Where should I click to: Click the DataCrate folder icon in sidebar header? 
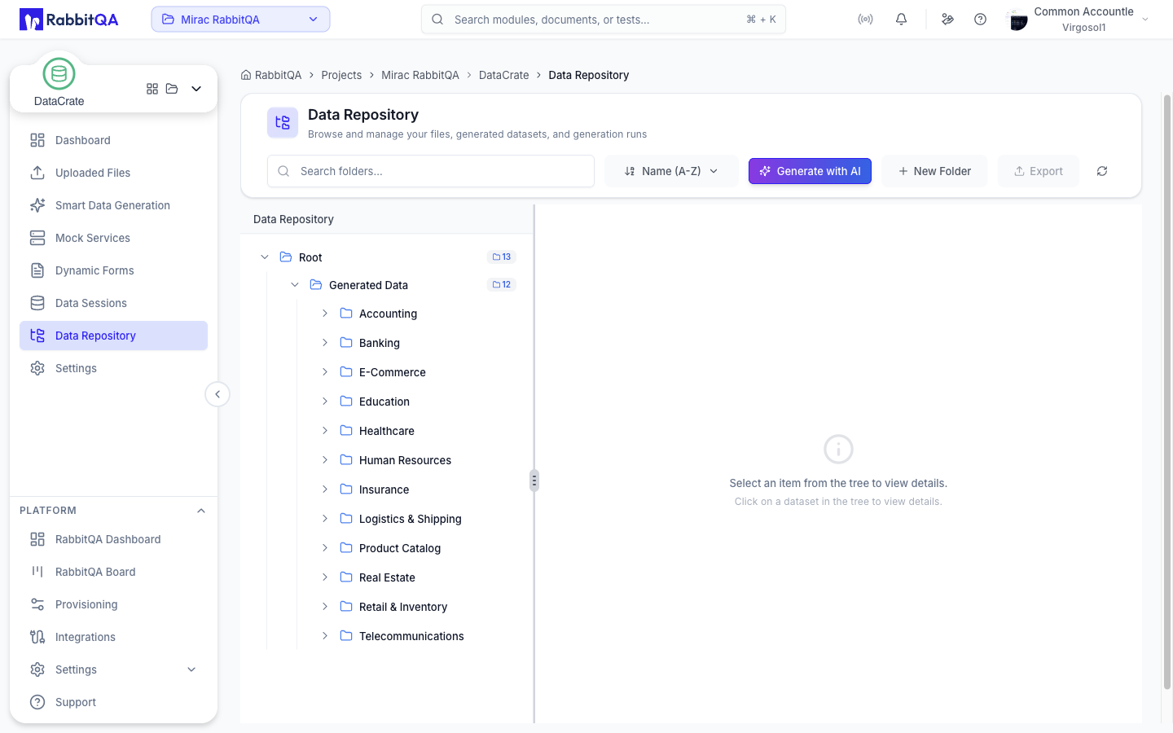pos(172,89)
